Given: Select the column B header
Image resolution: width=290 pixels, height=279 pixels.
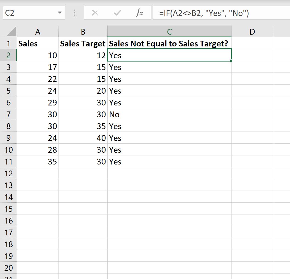Looking at the screenshot, I should [83, 32].
